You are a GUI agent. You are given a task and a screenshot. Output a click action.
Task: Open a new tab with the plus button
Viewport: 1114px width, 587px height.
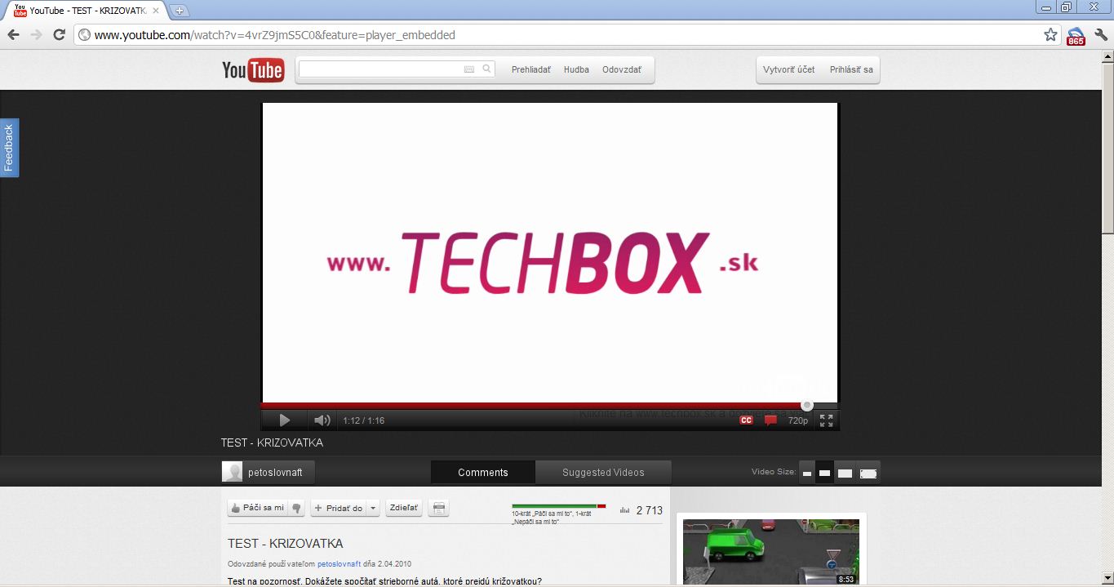coord(179,11)
